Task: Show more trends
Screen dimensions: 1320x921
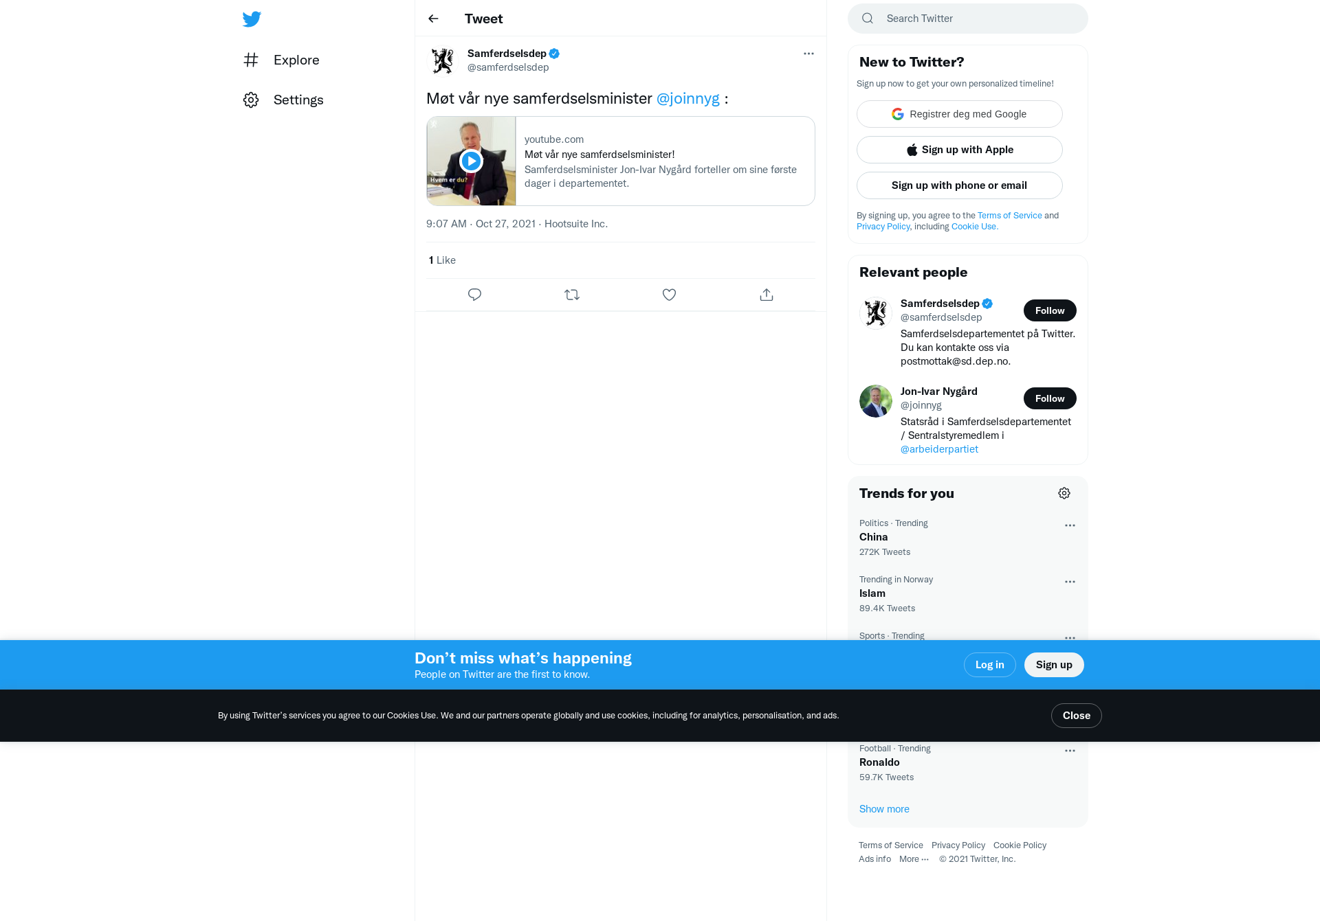Action: [x=884, y=809]
